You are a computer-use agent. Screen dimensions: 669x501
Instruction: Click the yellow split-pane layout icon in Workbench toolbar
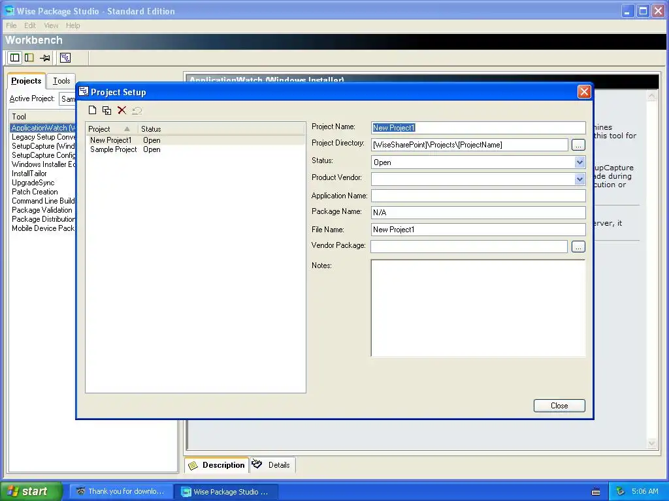pyautogui.click(x=29, y=57)
